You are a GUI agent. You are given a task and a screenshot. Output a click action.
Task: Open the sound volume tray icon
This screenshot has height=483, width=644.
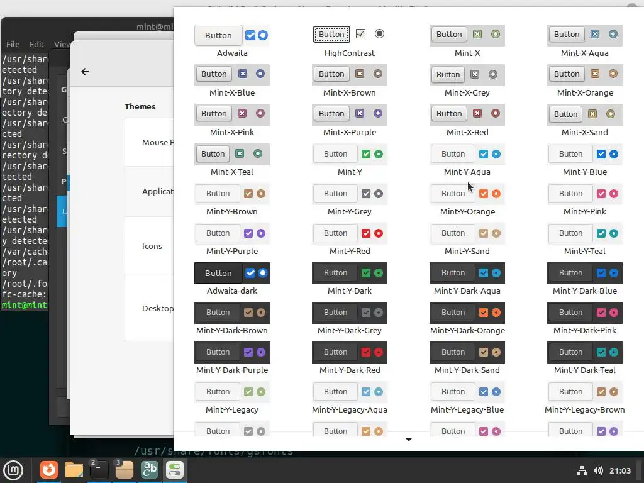click(598, 470)
